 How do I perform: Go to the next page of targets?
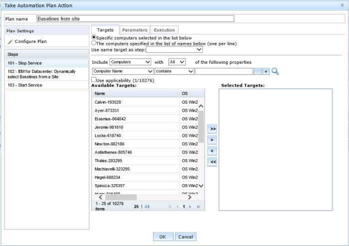190,206
